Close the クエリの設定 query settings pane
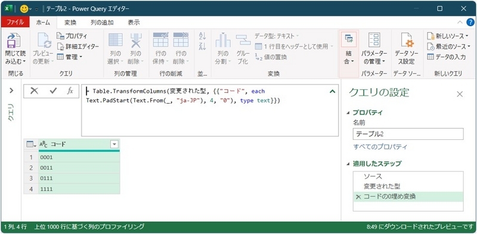Screen dimensions: 477x234 point(460,94)
